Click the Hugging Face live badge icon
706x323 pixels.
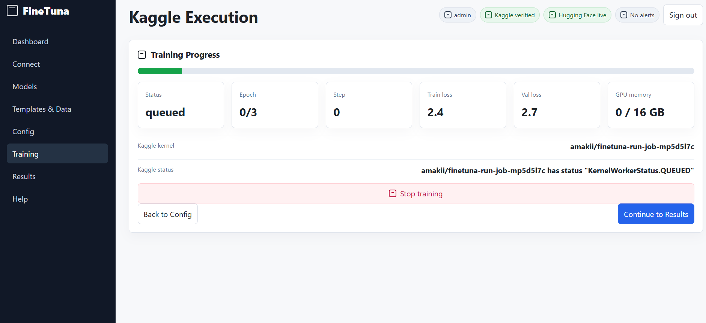(552, 15)
